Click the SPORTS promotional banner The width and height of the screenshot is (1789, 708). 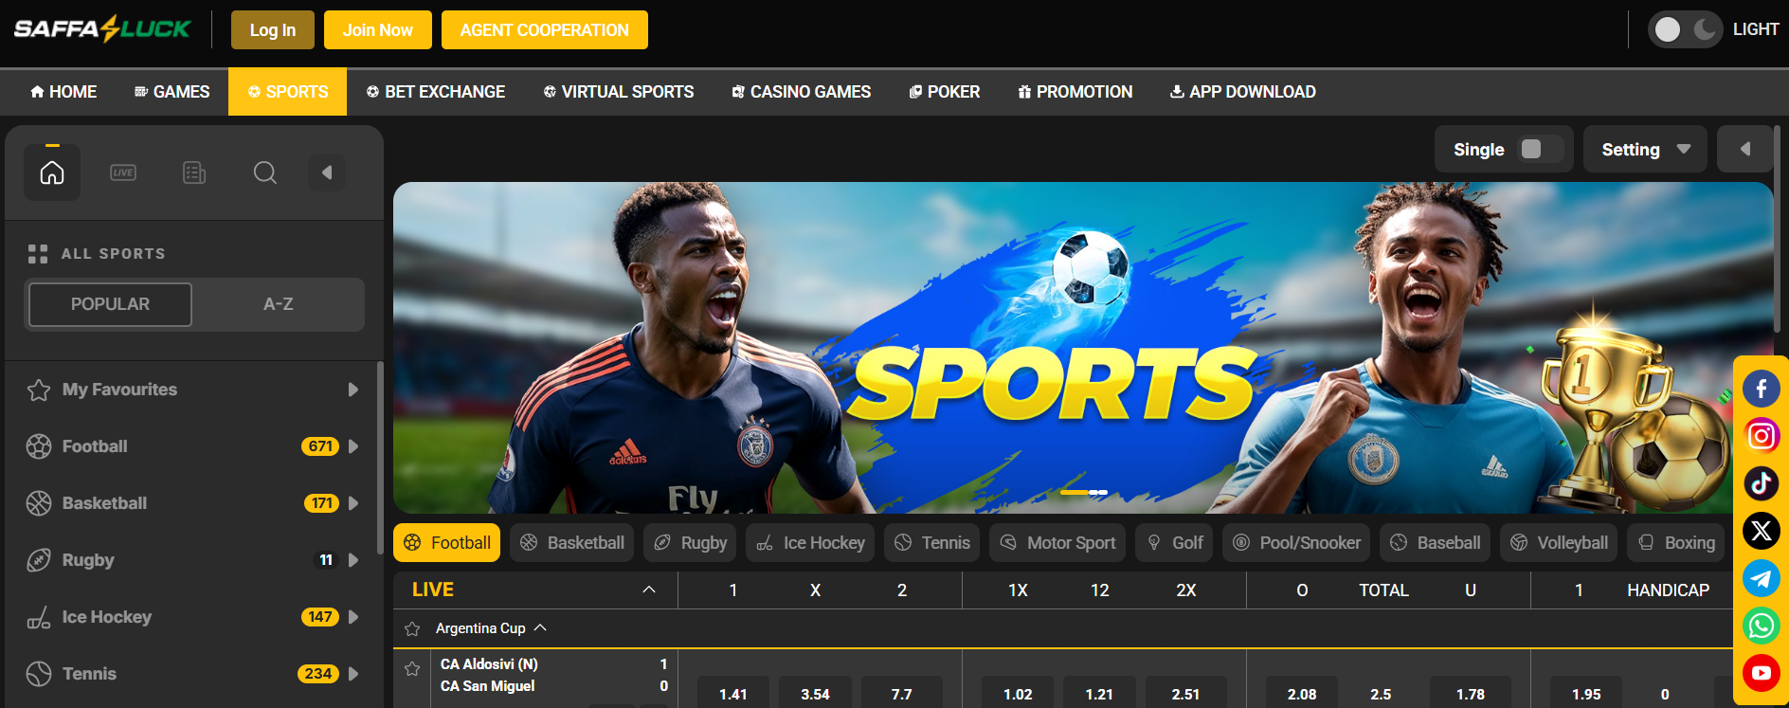click(x=1083, y=348)
